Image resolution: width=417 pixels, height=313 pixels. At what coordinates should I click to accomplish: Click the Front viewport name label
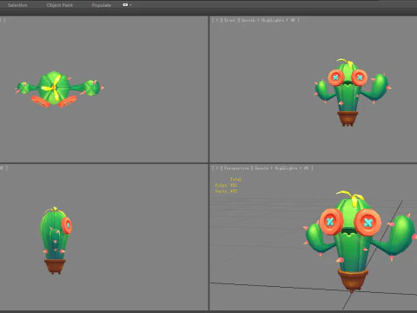(229, 20)
